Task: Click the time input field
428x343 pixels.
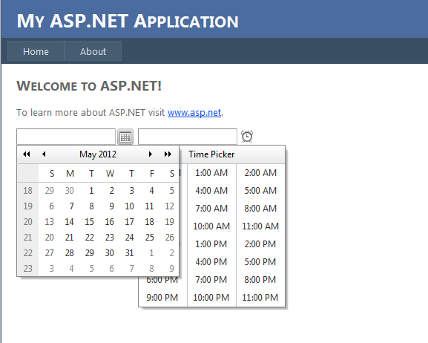Action: tap(188, 137)
